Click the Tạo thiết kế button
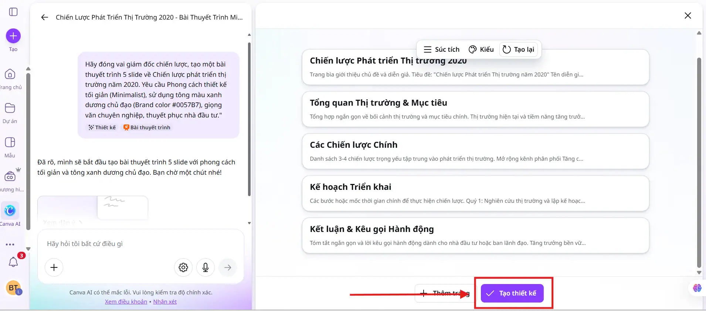 (x=512, y=293)
